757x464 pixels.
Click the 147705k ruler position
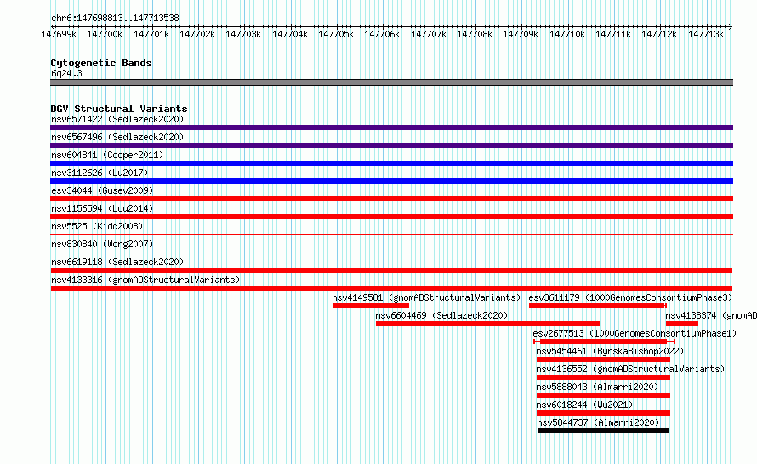pos(336,34)
